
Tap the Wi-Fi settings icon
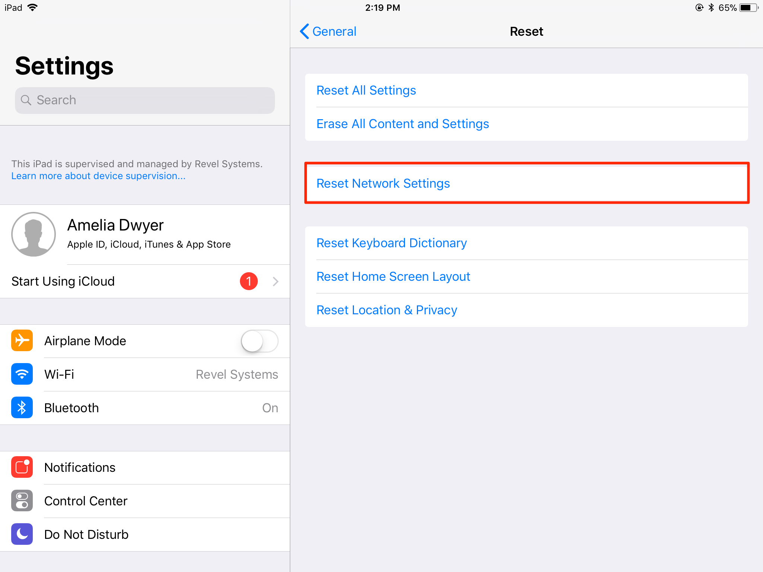[x=22, y=374]
